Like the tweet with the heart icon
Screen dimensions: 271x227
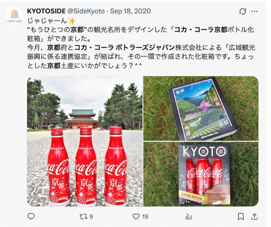click(136, 216)
